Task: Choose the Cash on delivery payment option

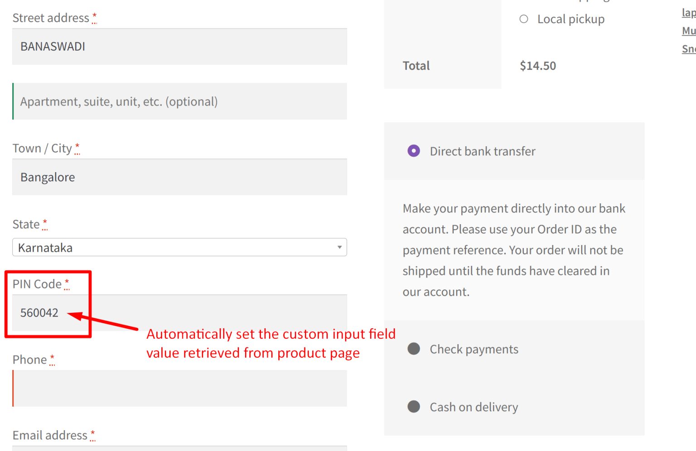Action: (414, 407)
